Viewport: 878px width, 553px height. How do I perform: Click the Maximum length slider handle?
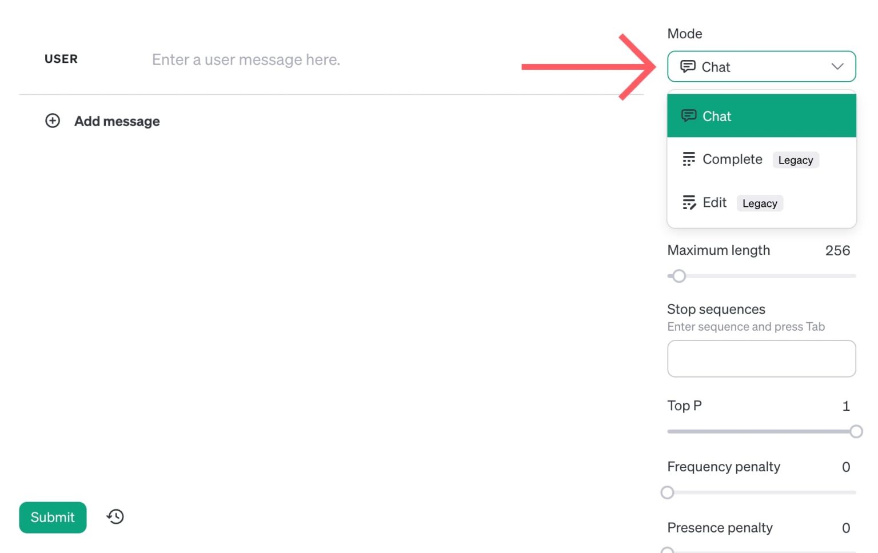679,276
